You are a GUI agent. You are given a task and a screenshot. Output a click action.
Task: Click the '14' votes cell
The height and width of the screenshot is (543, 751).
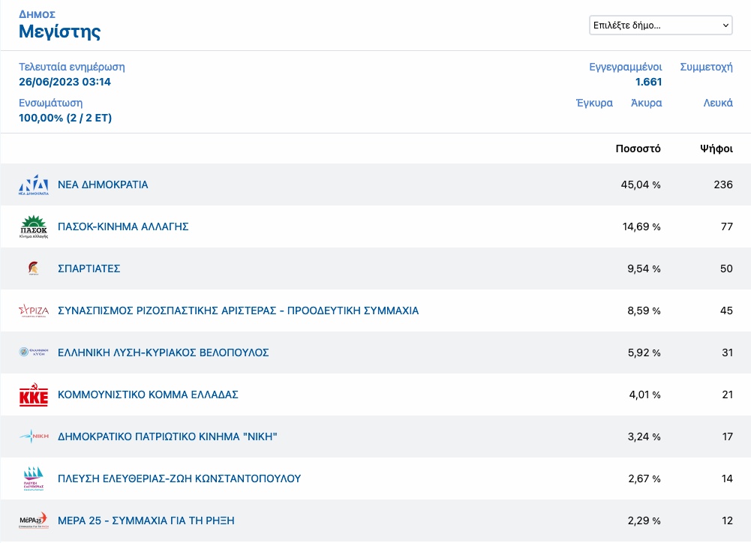coord(727,478)
